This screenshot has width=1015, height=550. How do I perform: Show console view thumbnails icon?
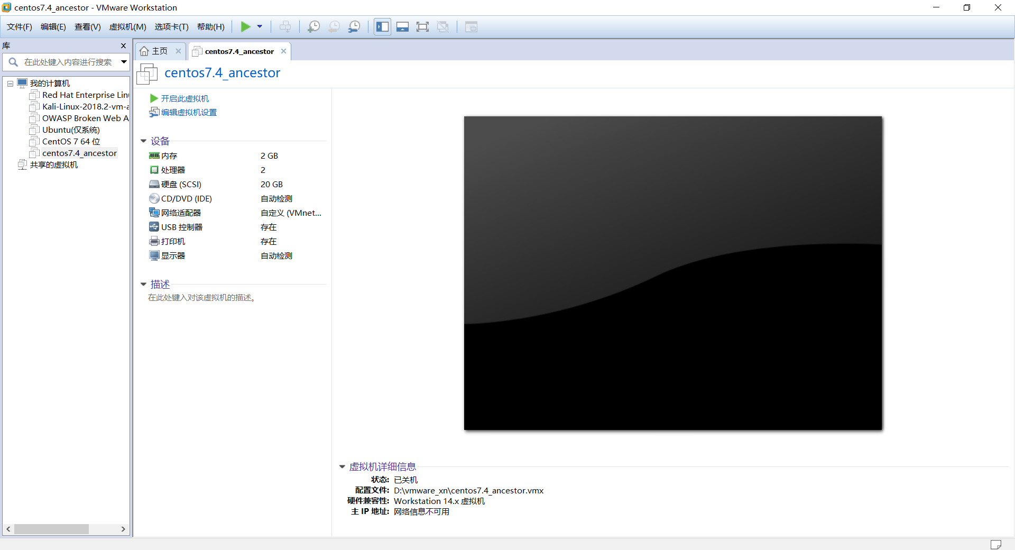tap(402, 26)
